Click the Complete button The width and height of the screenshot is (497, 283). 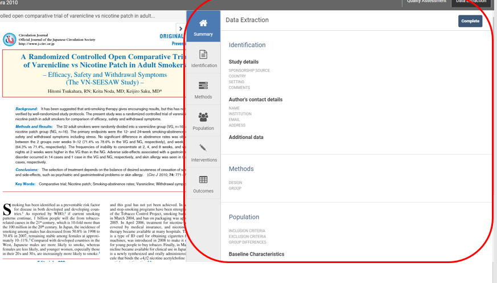[470, 21]
